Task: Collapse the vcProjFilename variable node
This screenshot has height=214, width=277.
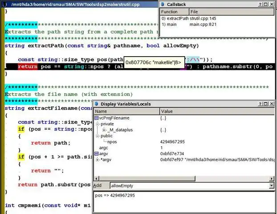Action: (97, 118)
